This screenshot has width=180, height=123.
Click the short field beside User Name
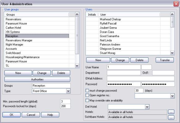click(x=147, y=67)
